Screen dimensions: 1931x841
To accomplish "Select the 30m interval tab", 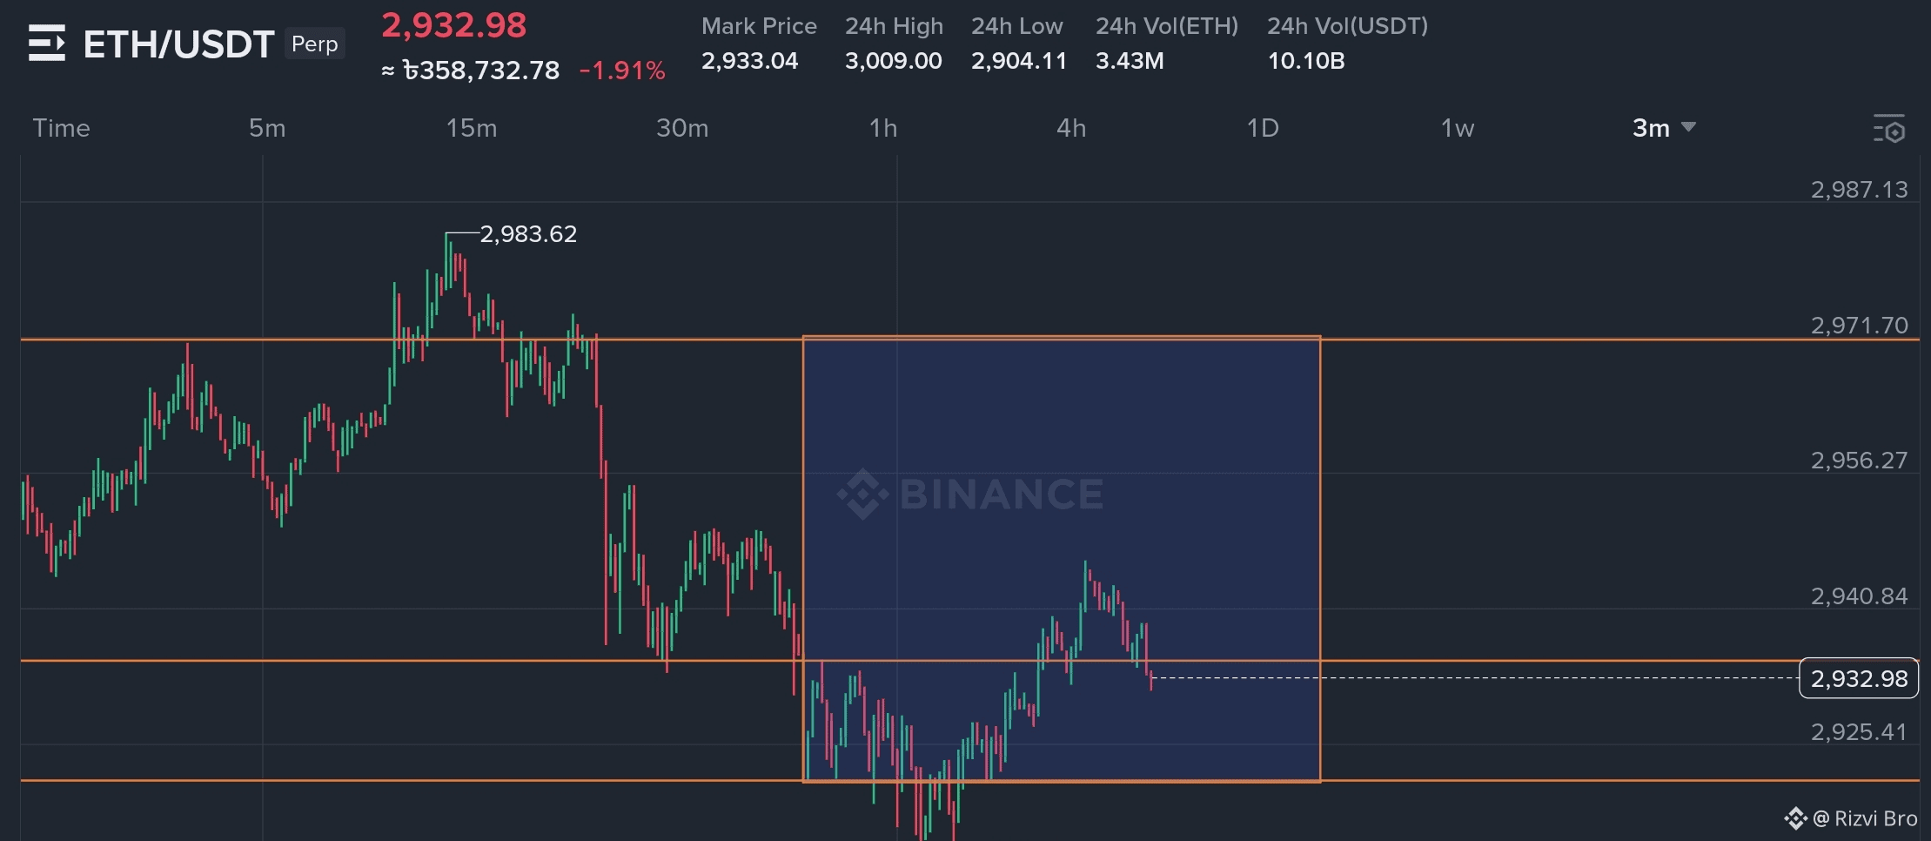I will pyautogui.click(x=682, y=128).
